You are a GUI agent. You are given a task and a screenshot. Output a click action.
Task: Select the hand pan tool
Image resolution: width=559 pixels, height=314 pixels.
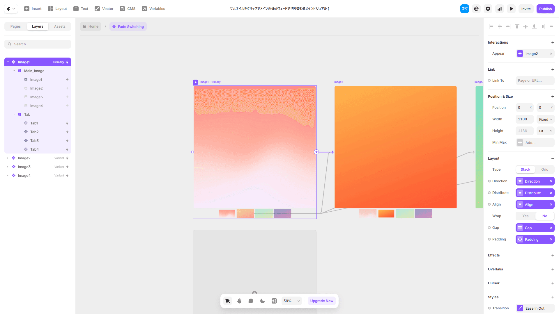point(239,301)
